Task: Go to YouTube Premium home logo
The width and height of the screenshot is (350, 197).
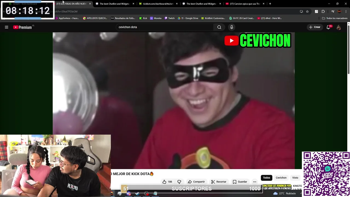Action: (22, 27)
